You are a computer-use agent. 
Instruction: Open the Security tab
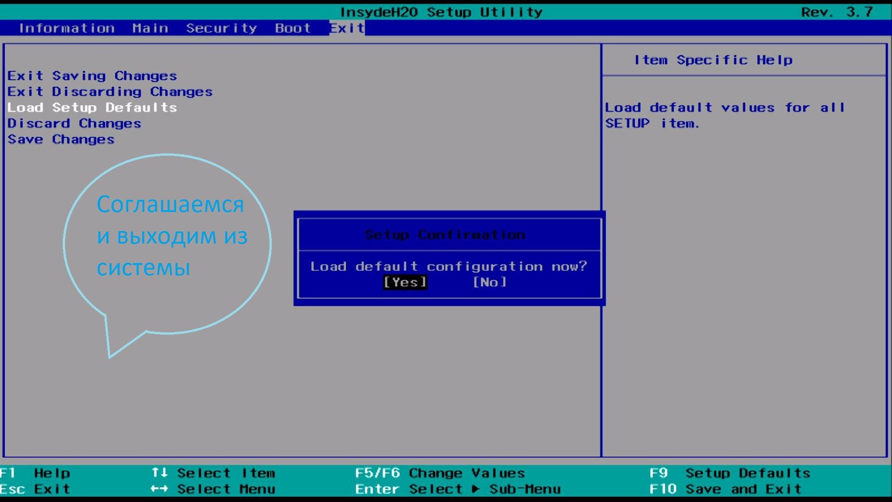coord(221,28)
